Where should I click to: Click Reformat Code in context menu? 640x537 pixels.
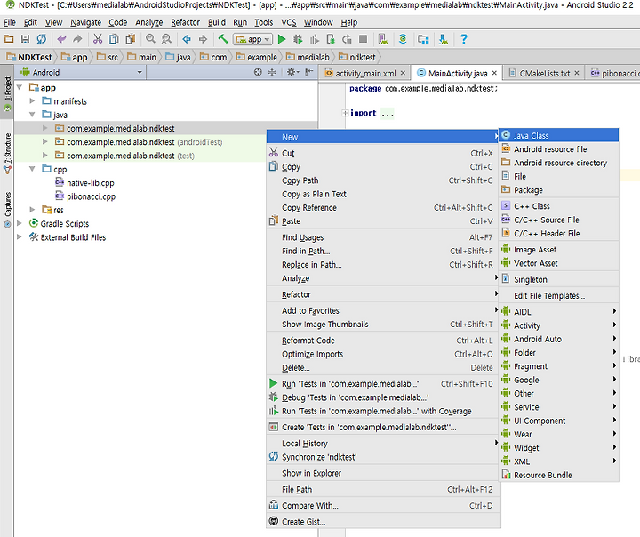pyautogui.click(x=383, y=341)
